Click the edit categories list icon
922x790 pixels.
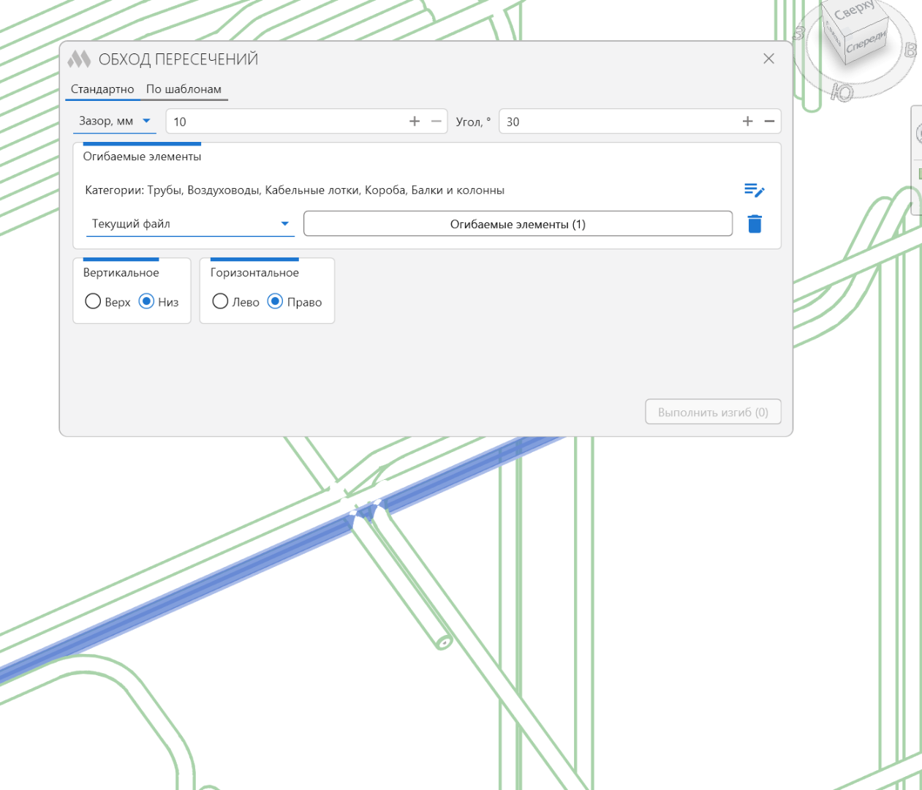[x=754, y=190]
